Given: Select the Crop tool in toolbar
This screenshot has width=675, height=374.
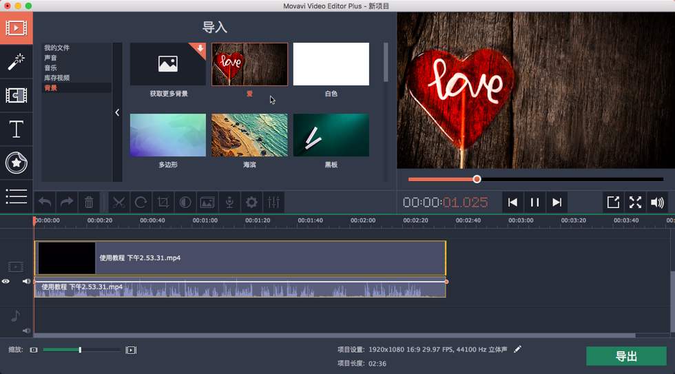Looking at the screenshot, I should pyautogui.click(x=163, y=202).
